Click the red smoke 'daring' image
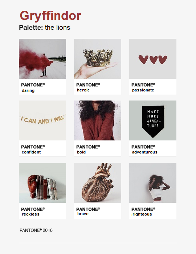 [x=42, y=59]
